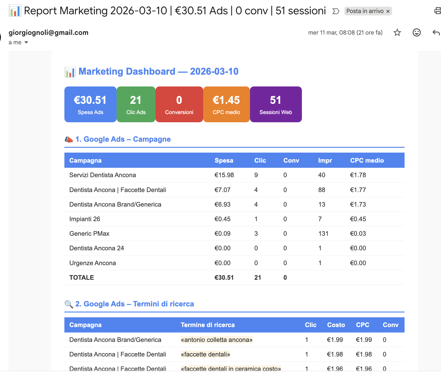Print the email with the printer icon
This screenshot has height=378, width=441.
(x=437, y=11)
